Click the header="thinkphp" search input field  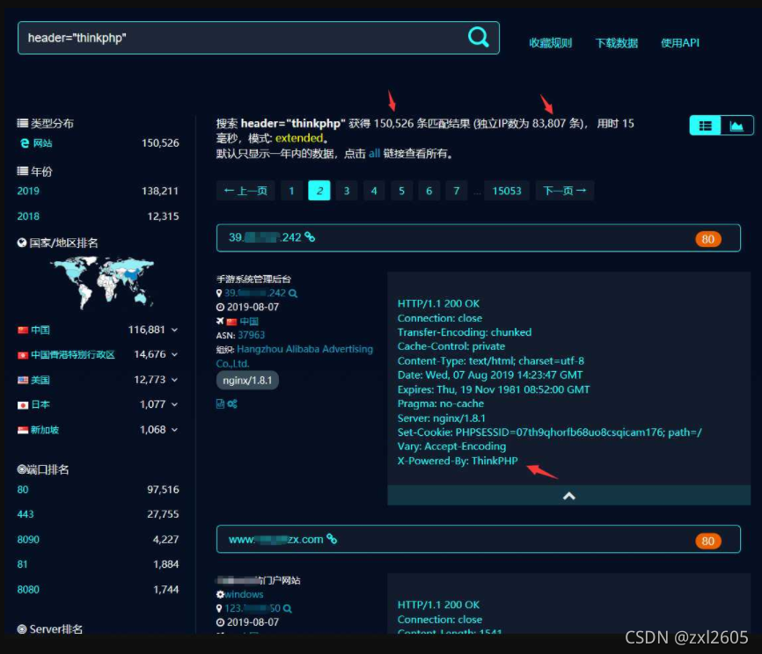click(258, 38)
